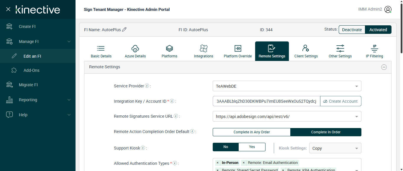Show info for Remote Signatures Service URL

coord(176,116)
